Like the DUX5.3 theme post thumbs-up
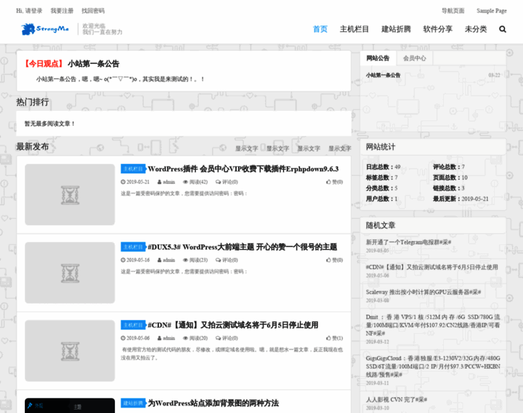This screenshot has width=523, height=413. point(334,260)
